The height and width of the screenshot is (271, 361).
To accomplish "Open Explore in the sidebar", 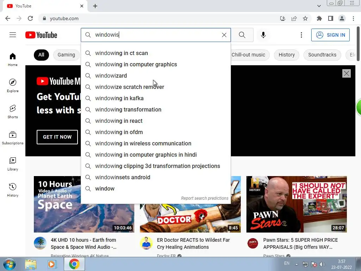I will pyautogui.click(x=13, y=85).
